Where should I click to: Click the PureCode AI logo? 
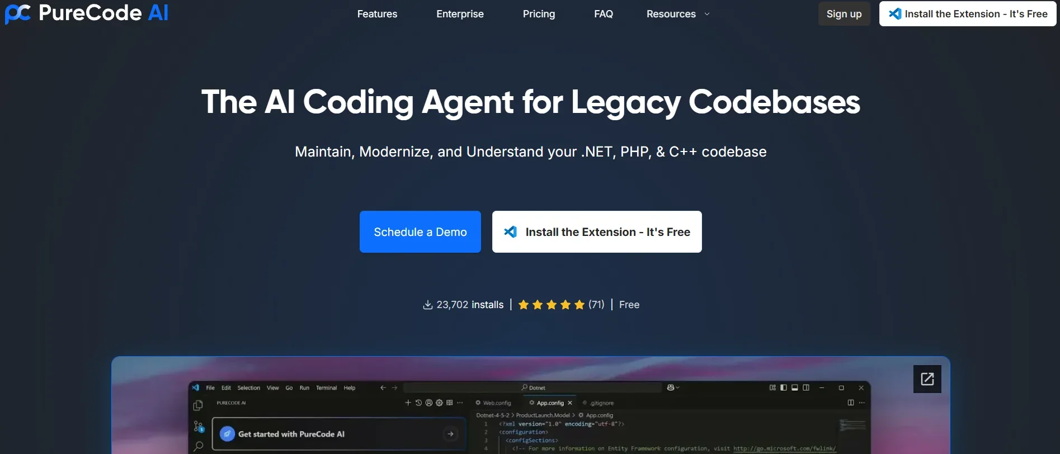87,13
